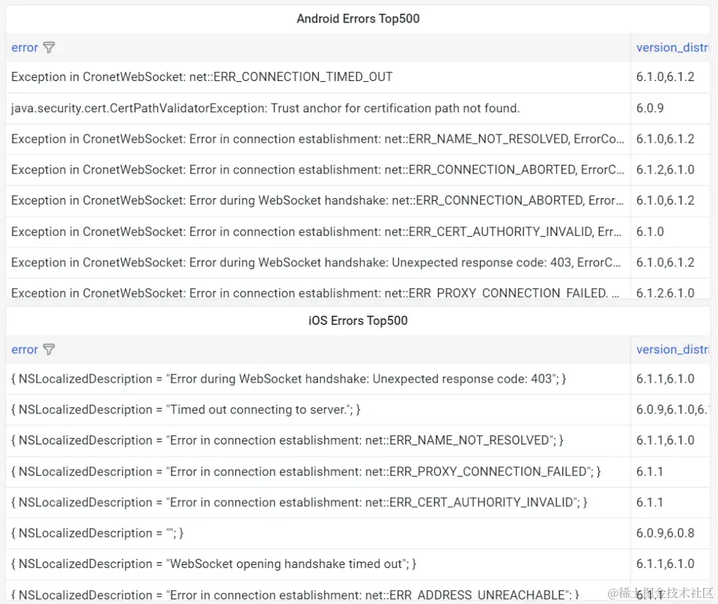
Task: Select the empty NSLocalizedDescription iOS row
Action: pyautogui.click(x=97, y=533)
